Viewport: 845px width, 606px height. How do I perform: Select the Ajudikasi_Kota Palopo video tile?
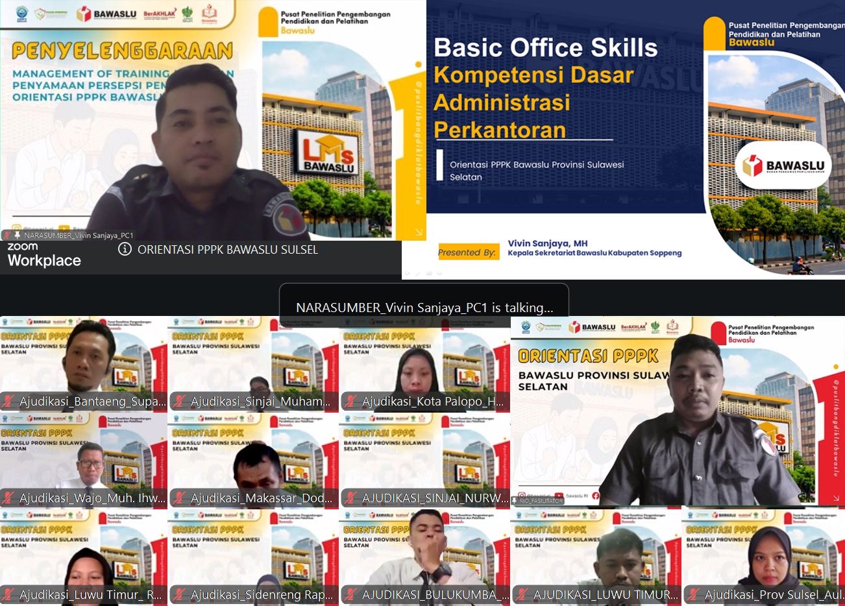pyautogui.click(x=425, y=364)
